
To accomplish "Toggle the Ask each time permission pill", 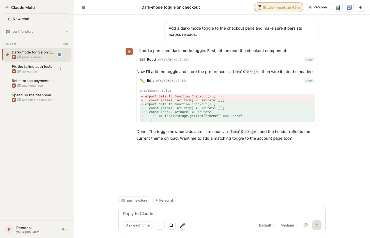I will (138, 225).
